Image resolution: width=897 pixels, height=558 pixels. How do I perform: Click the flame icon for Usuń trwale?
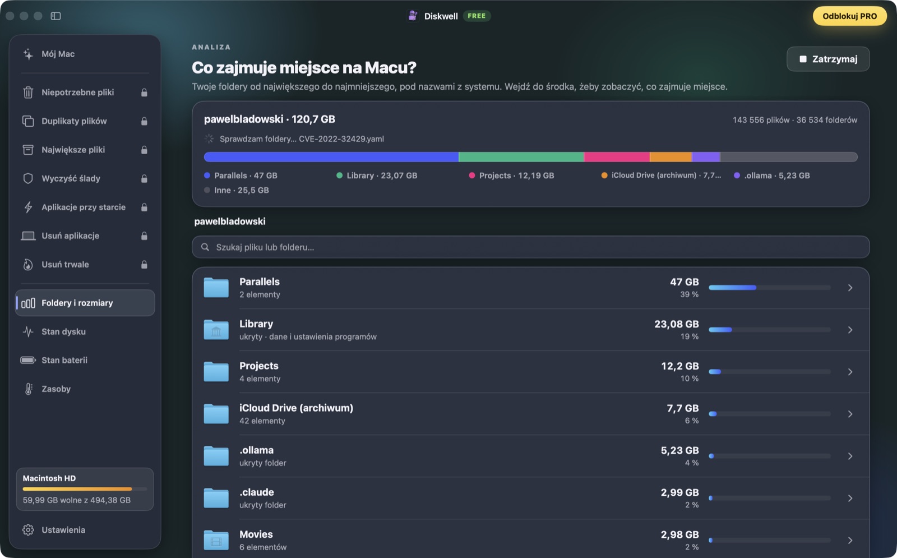tap(28, 265)
